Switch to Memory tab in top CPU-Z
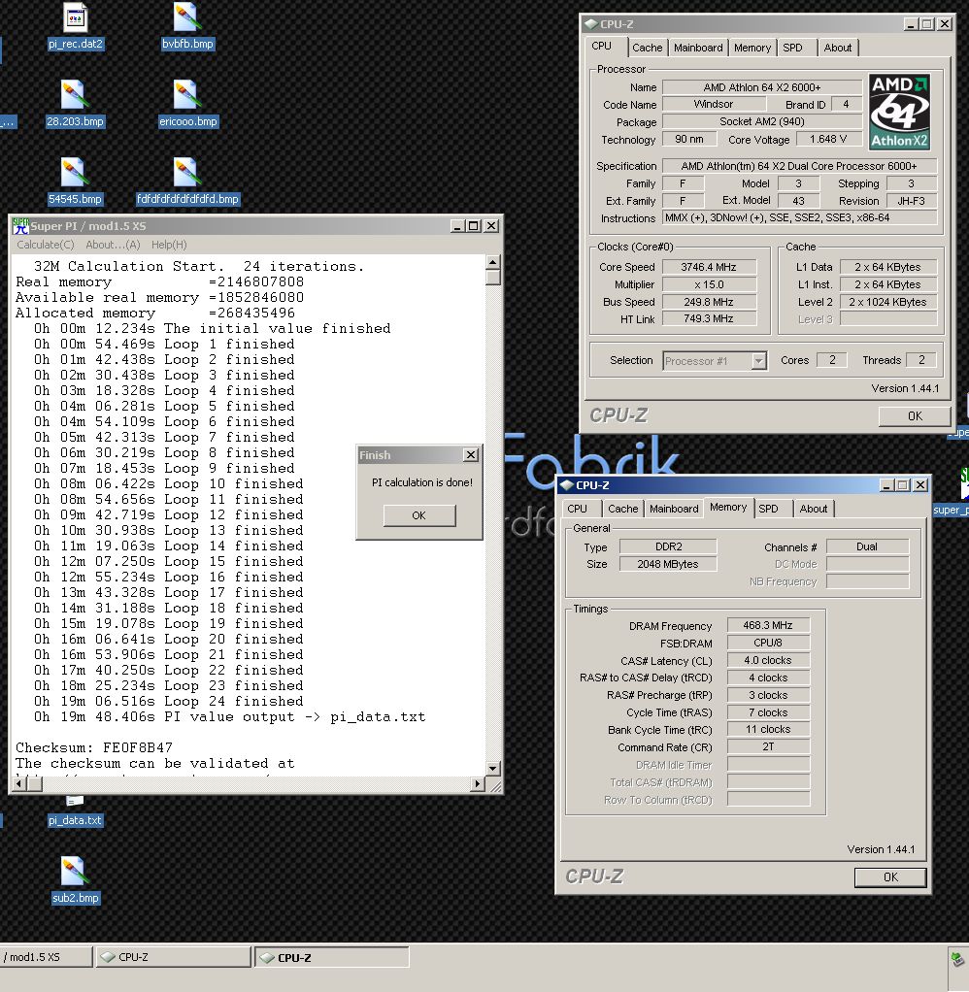The image size is (969, 992). (752, 48)
